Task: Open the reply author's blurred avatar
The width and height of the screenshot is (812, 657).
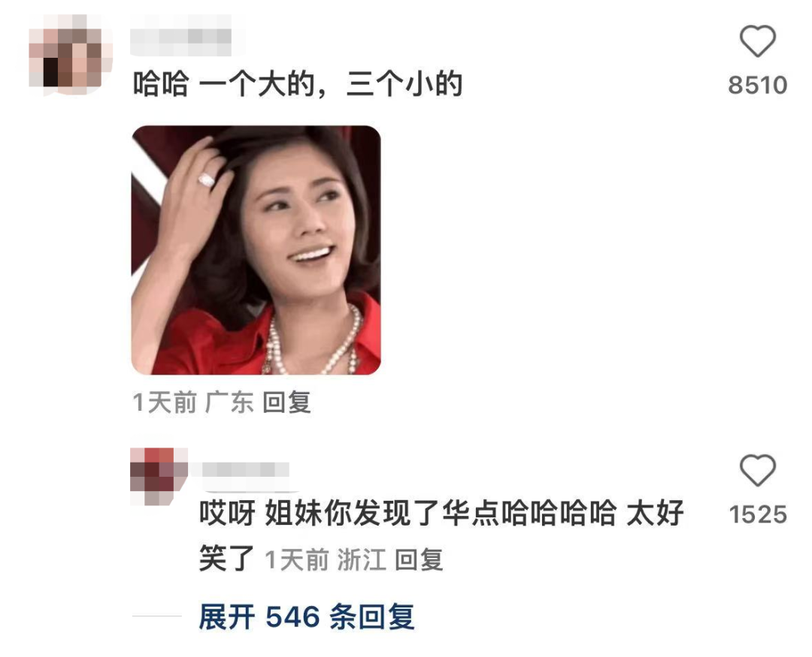Action: pyautogui.click(x=159, y=477)
